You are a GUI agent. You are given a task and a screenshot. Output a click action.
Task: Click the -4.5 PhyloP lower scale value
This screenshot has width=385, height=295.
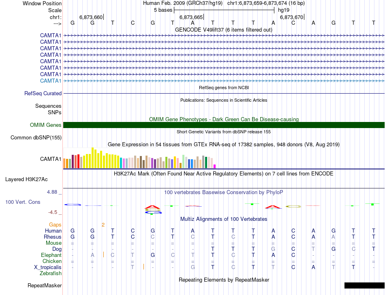pos(53,212)
